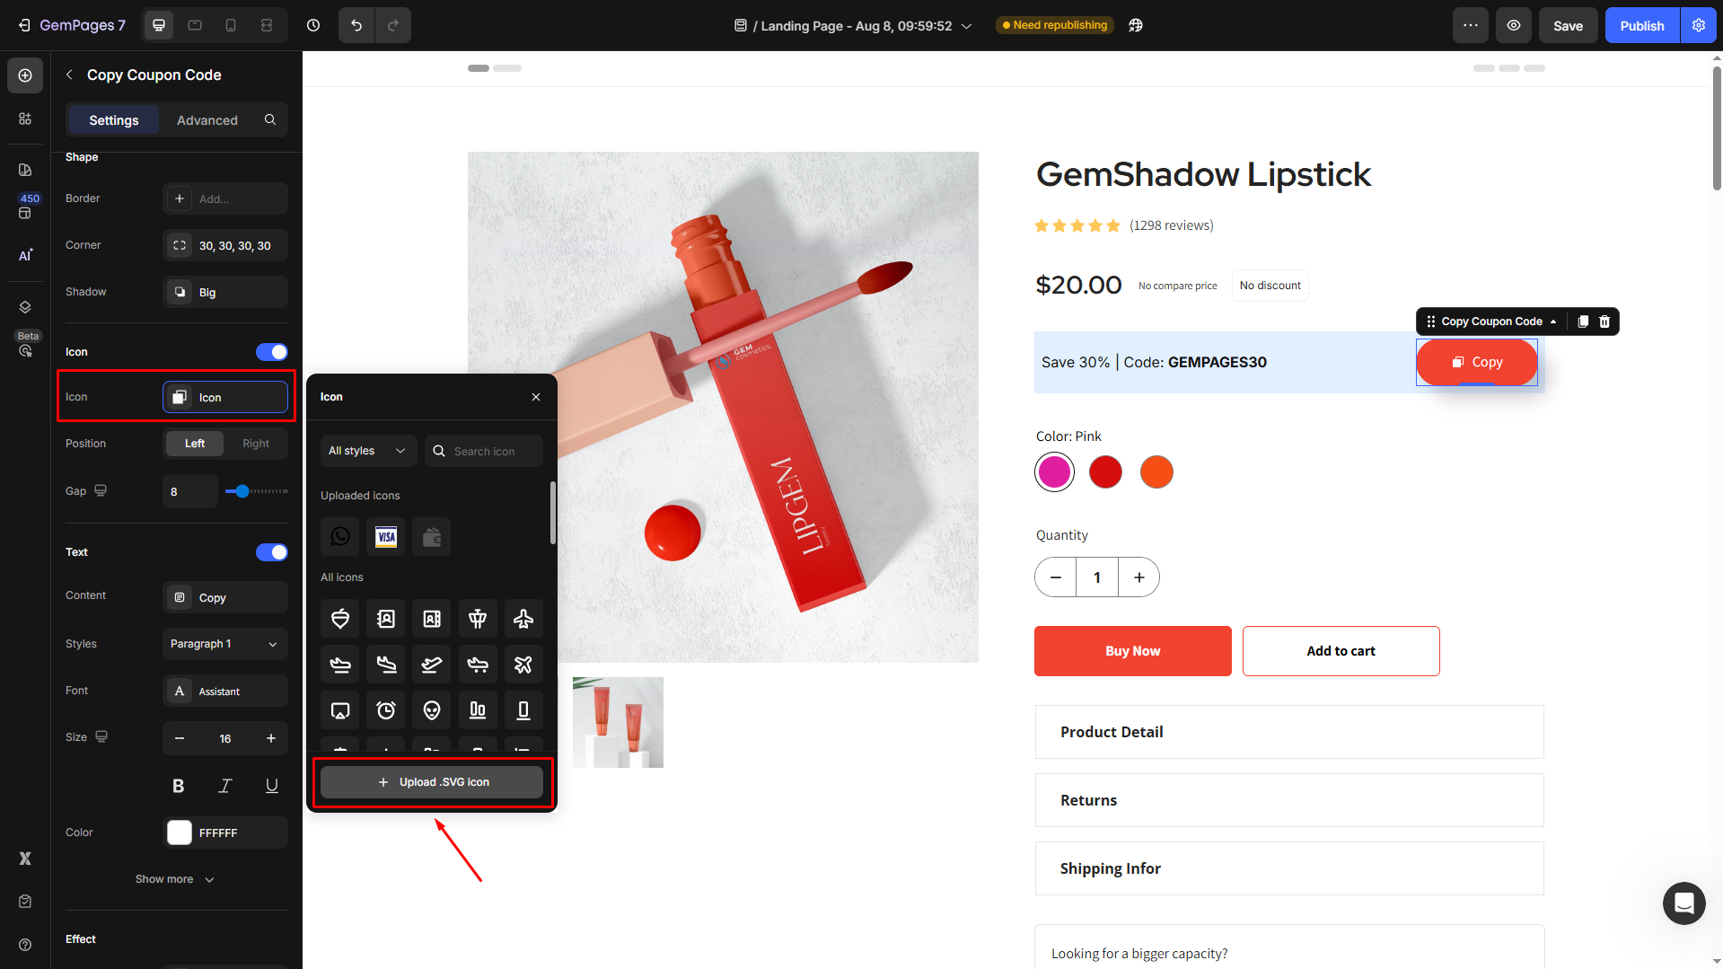Focus the Search icon input field

click(x=484, y=451)
